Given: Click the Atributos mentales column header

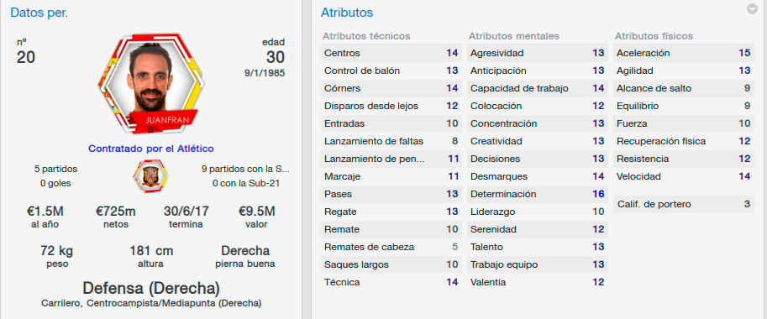Looking at the screenshot, I should point(513,36).
